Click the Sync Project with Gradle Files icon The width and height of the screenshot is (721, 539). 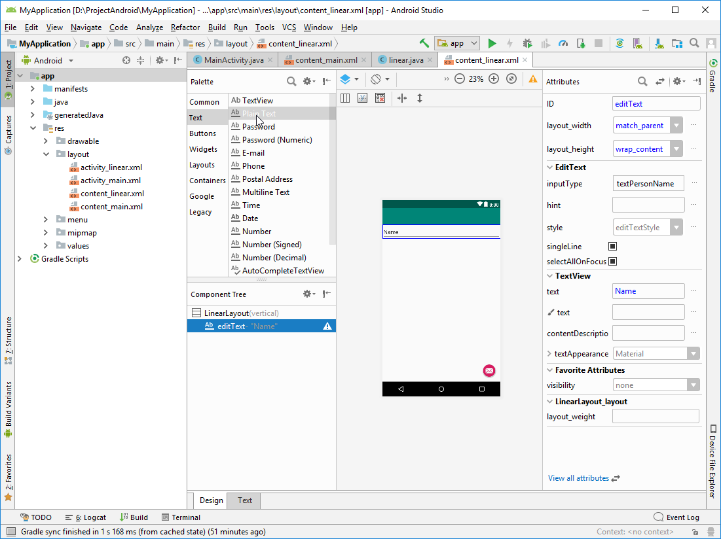point(620,44)
